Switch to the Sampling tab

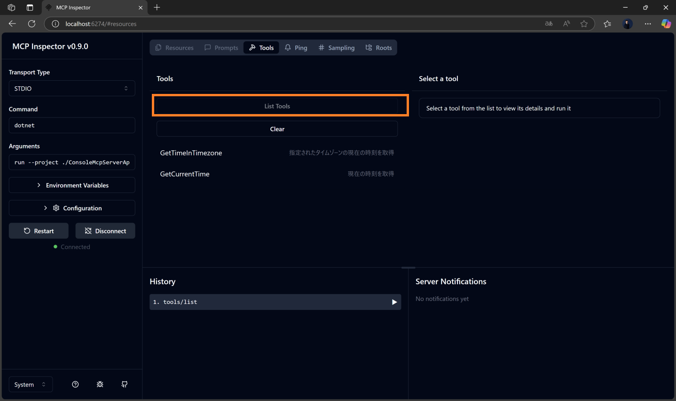click(x=337, y=47)
